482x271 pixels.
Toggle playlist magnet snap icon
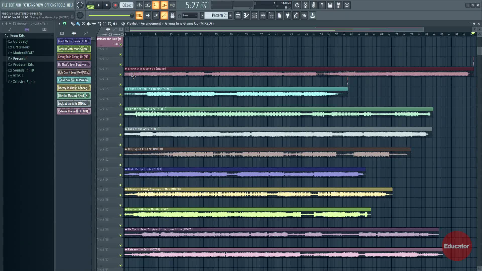pos(65,24)
